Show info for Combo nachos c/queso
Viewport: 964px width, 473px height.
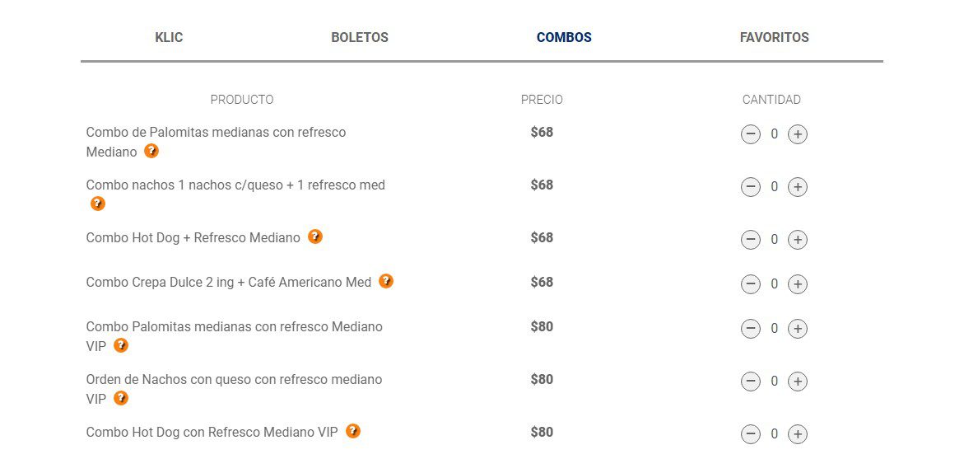[x=98, y=204]
